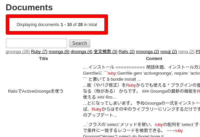Click the snippet line beginning '...とになってしまいます'

click(x=141, y=103)
